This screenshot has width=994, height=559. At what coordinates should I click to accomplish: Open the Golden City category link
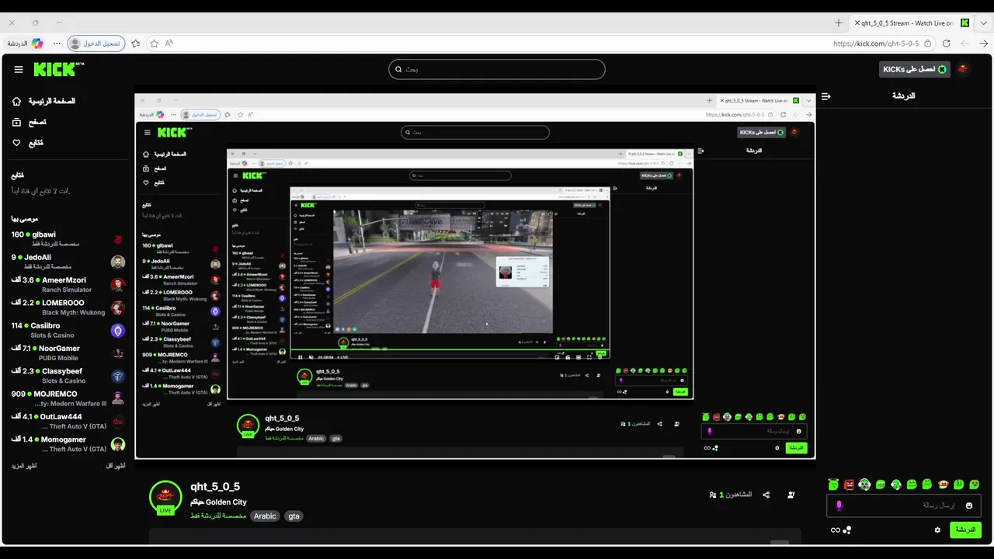click(x=218, y=502)
